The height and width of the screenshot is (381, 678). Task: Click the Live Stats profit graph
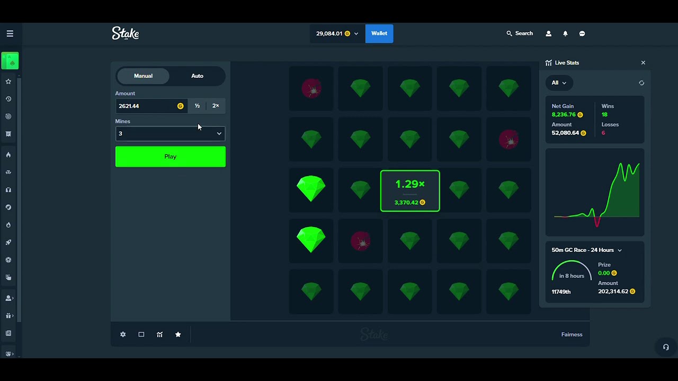595,192
